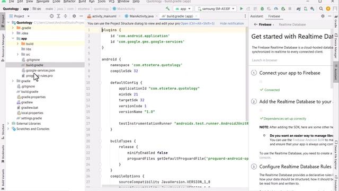
Task: Open Project panel settings gear
Action: pyautogui.click(x=74, y=16)
